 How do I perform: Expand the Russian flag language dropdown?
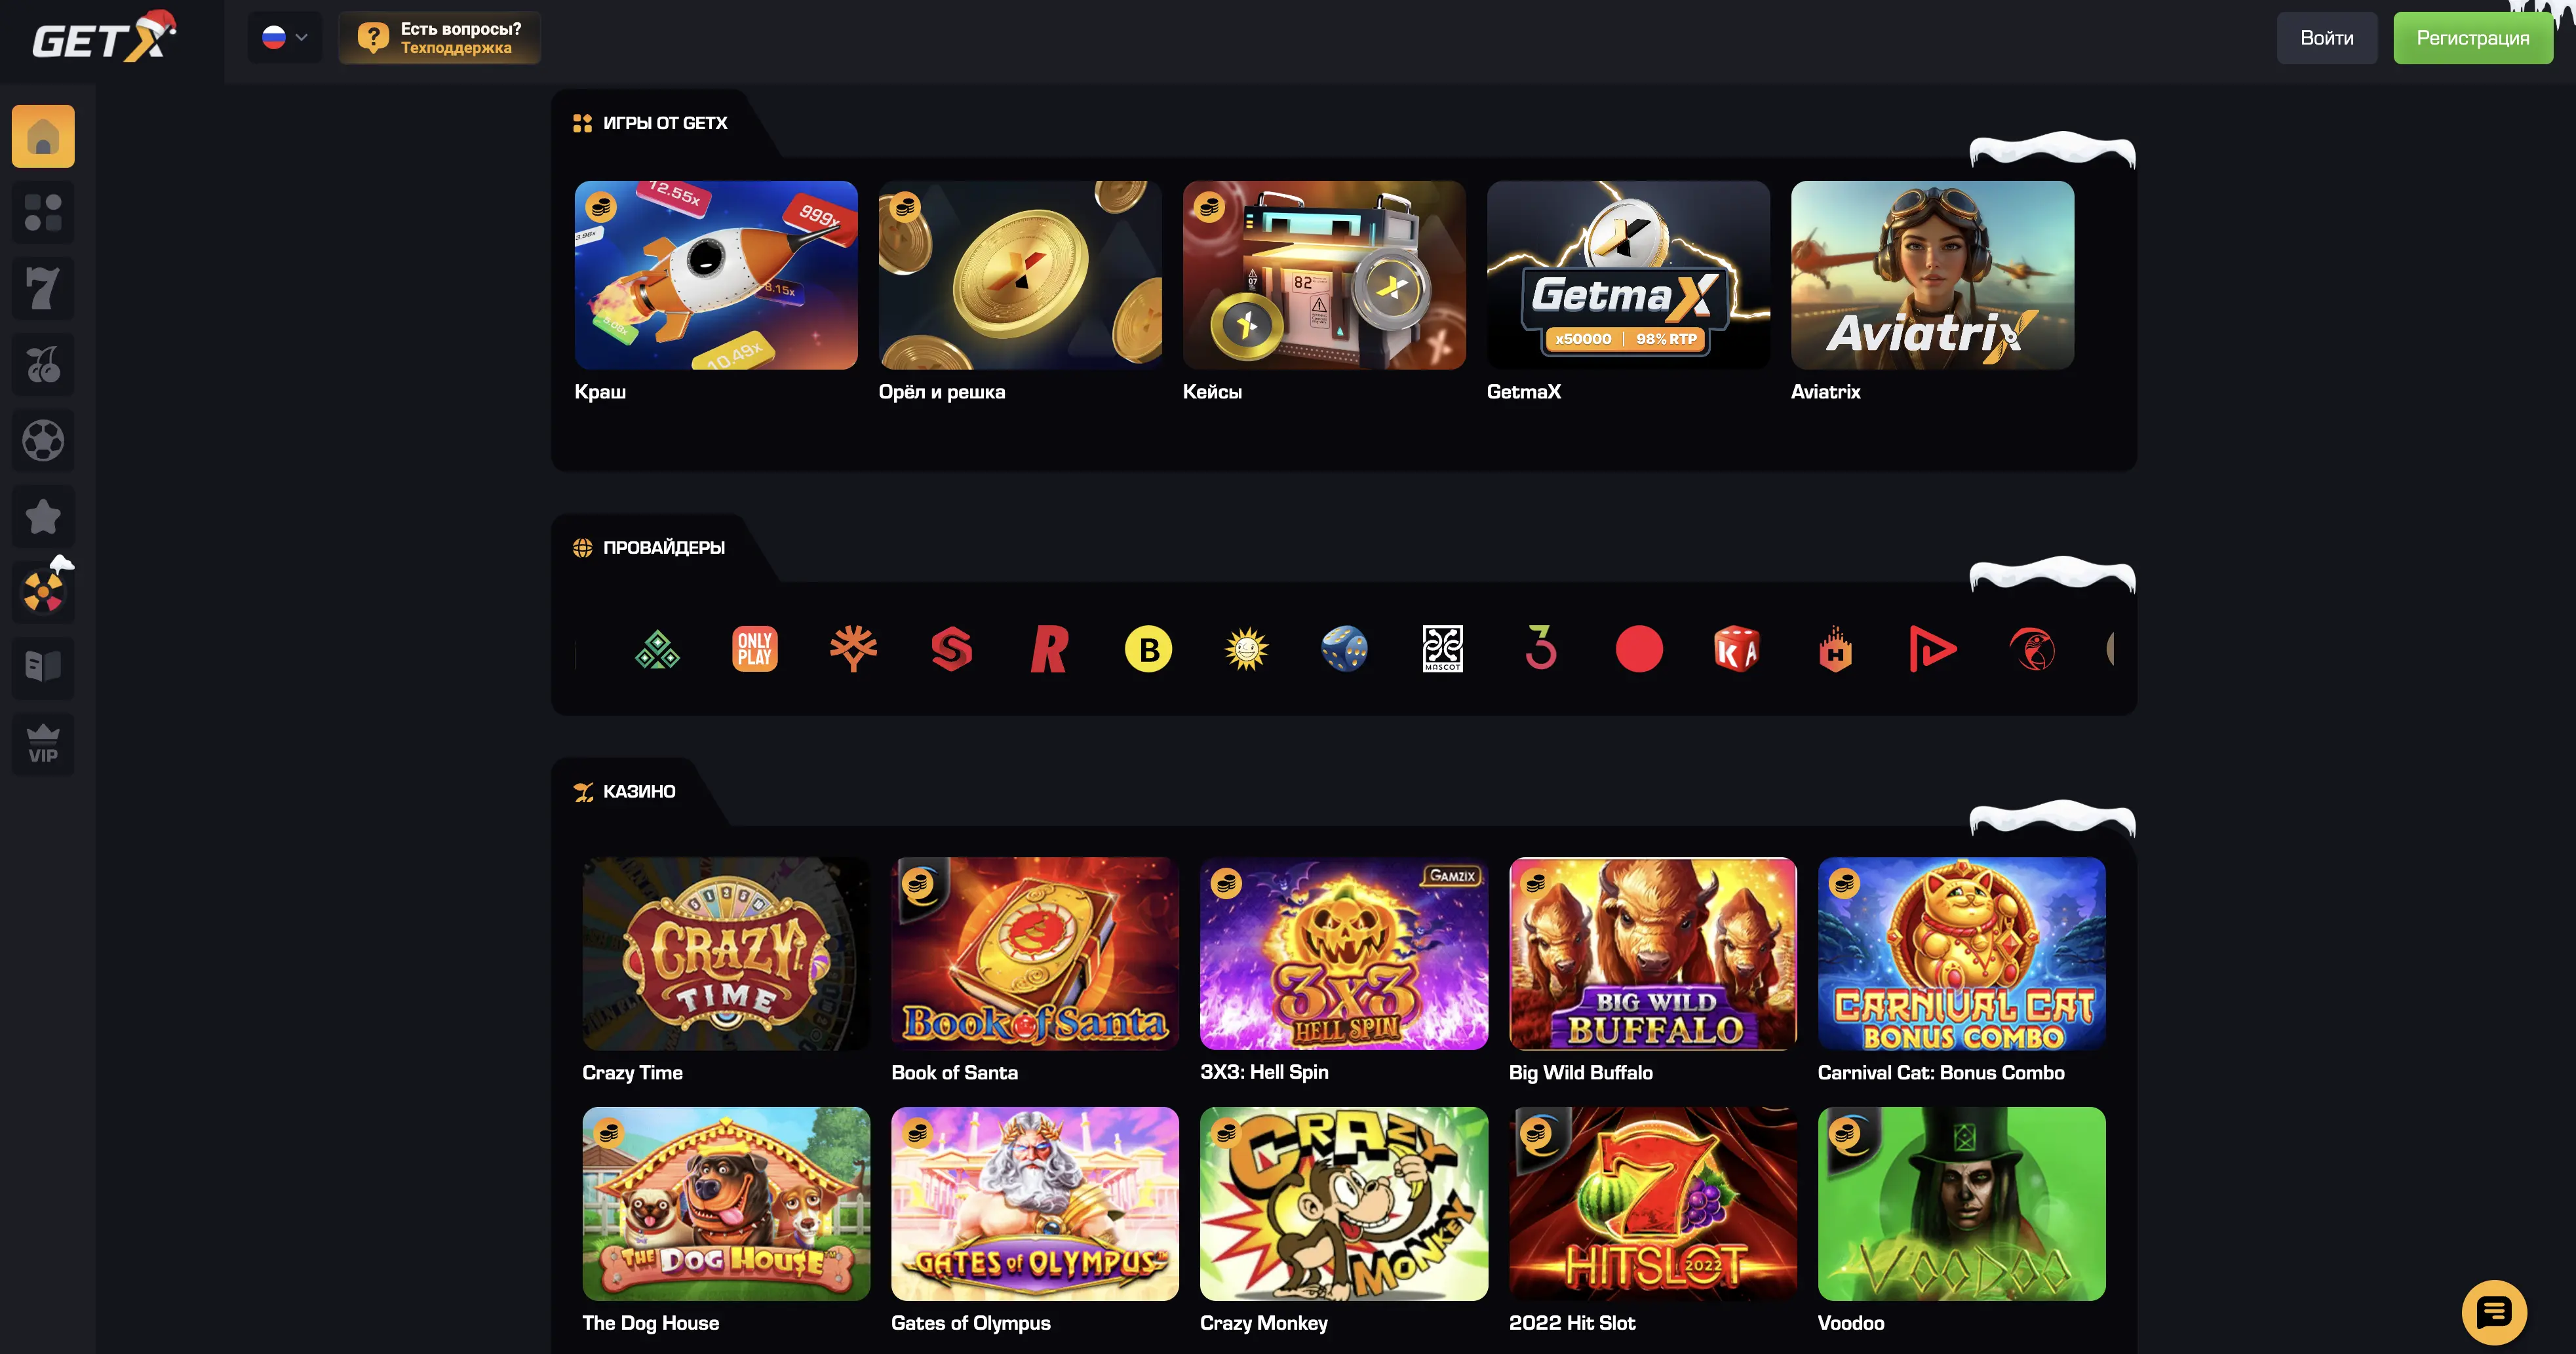[x=285, y=38]
